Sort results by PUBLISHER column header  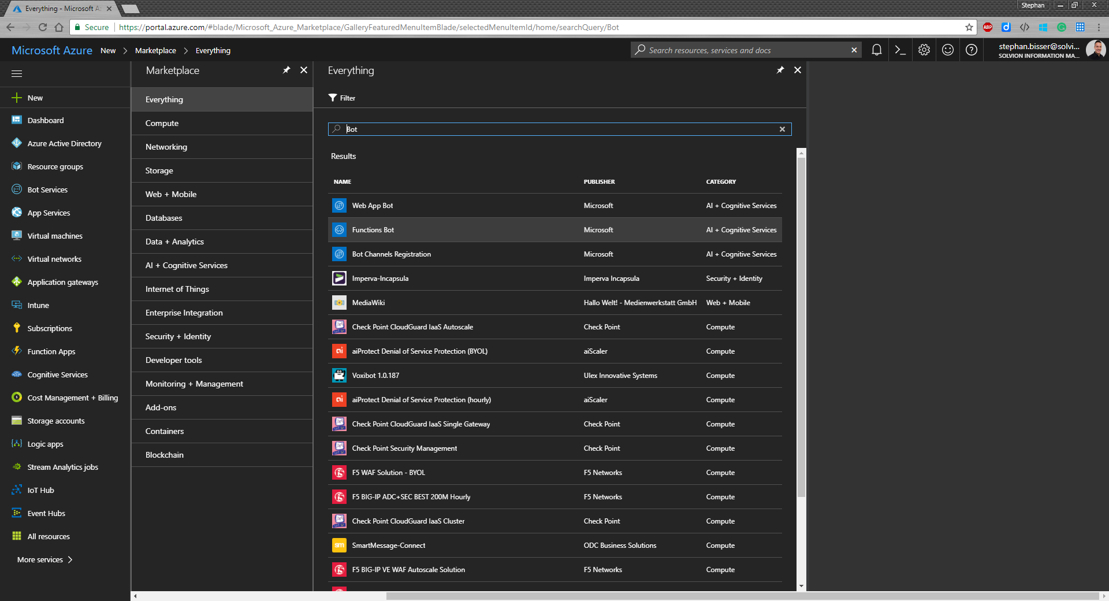pyautogui.click(x=599, y=181)
